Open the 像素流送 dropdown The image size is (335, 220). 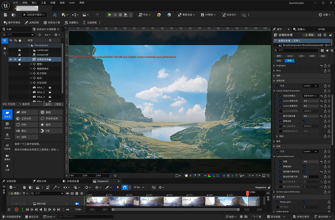186,15
